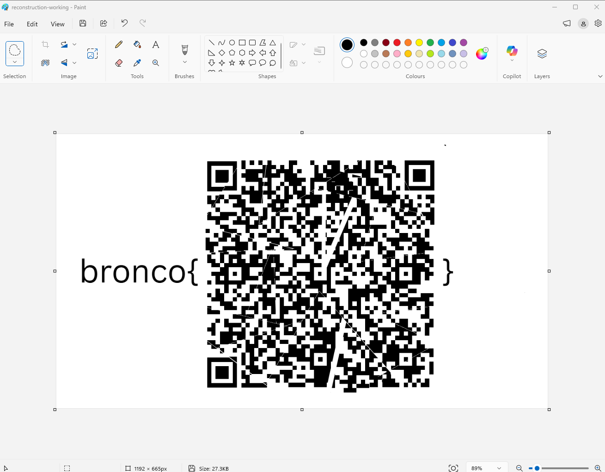Click the zoom slider handle
605x472 pixels.
pos(537,468)
